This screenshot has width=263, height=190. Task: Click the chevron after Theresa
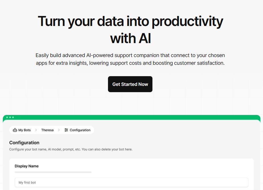tap(59, 130)
